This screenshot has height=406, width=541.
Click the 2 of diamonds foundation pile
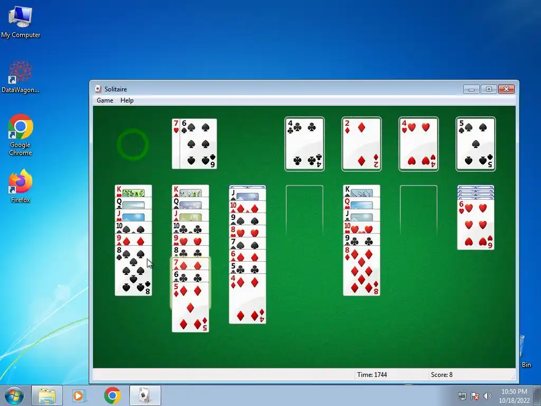pos(361,144)
